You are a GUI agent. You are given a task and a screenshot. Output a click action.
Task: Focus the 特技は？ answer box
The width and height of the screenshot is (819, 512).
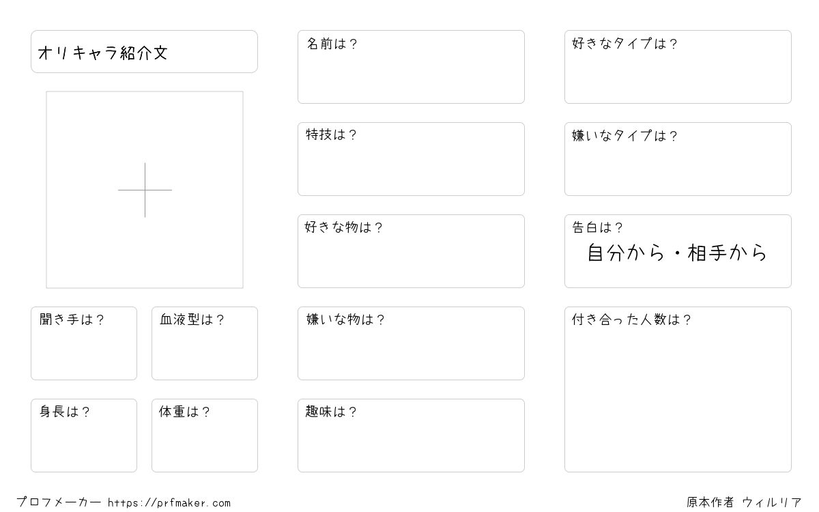pyautogui.click(x=411, y=159)
